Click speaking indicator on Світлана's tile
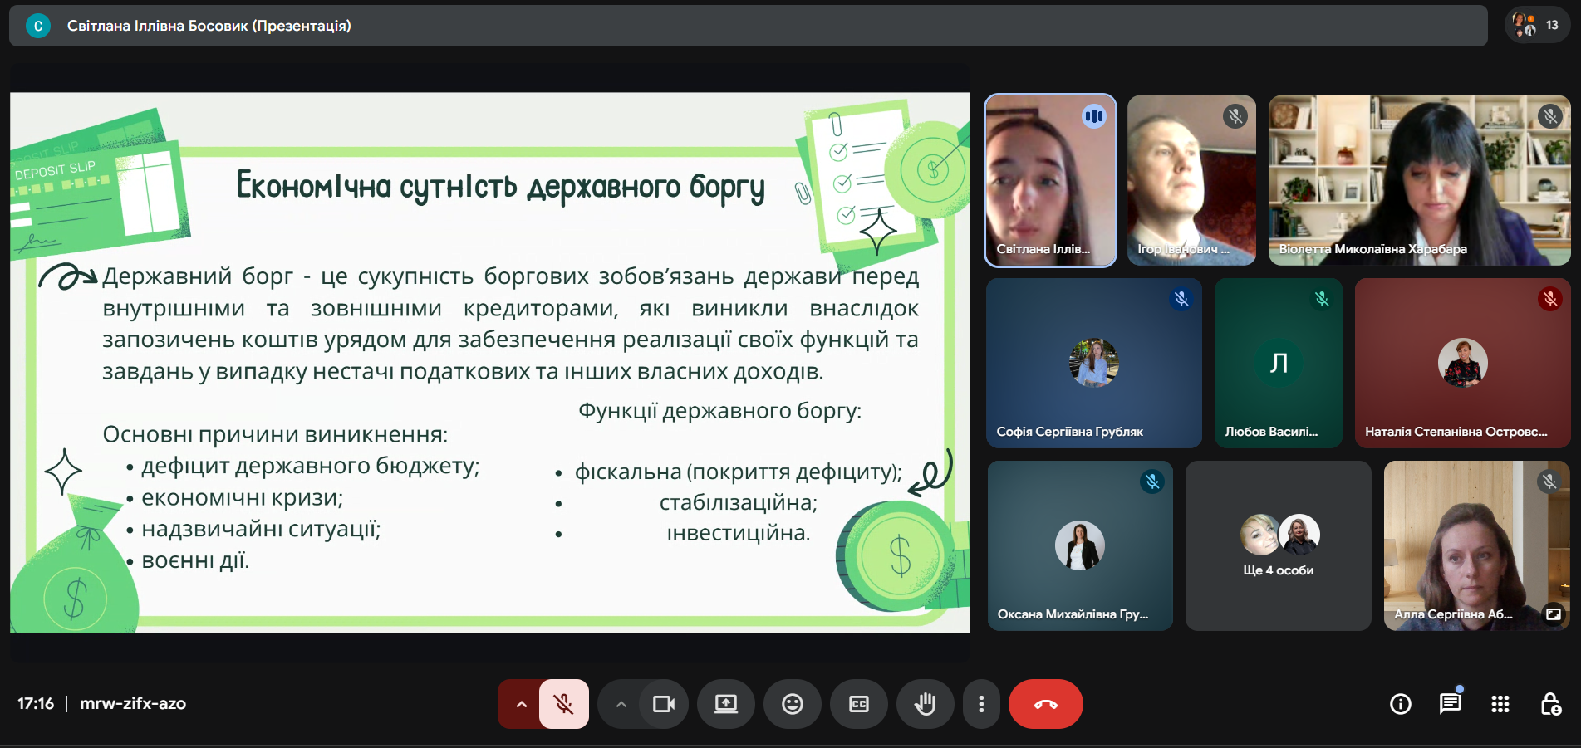 [1094, 116]
